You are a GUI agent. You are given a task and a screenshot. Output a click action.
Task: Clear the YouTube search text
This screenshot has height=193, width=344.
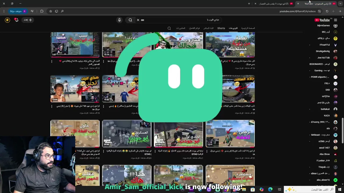coord(138,20)
